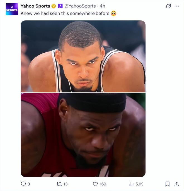Click the tweet text about seen before
This screenshot has height=191, width=184.
point(65,13)
